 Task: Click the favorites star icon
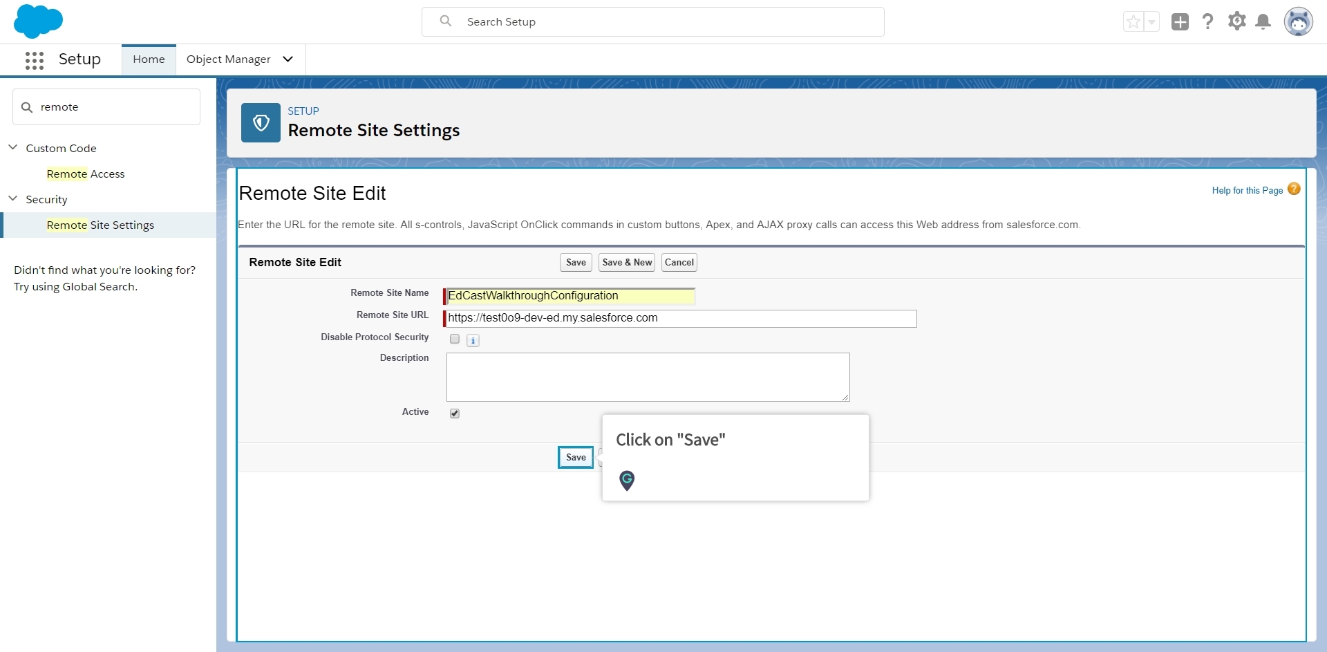(1133, 22)
